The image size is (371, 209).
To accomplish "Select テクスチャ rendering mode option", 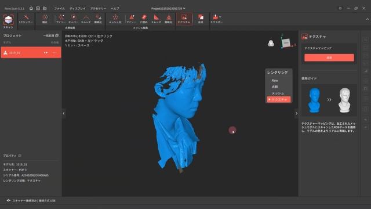I will click(279, 99).
